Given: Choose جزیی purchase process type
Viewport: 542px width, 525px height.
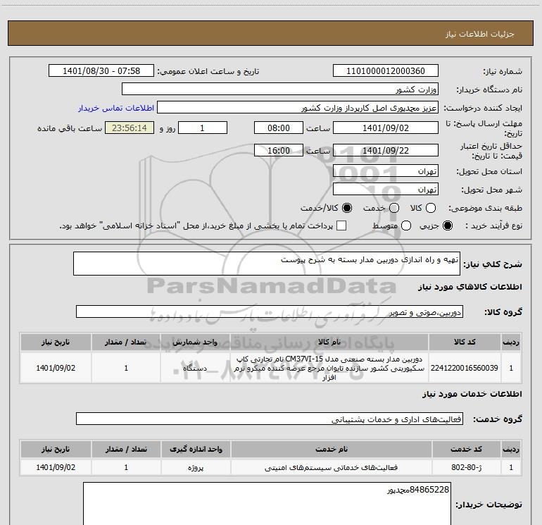Looking at the screenshot, I should tap(447, 226).
